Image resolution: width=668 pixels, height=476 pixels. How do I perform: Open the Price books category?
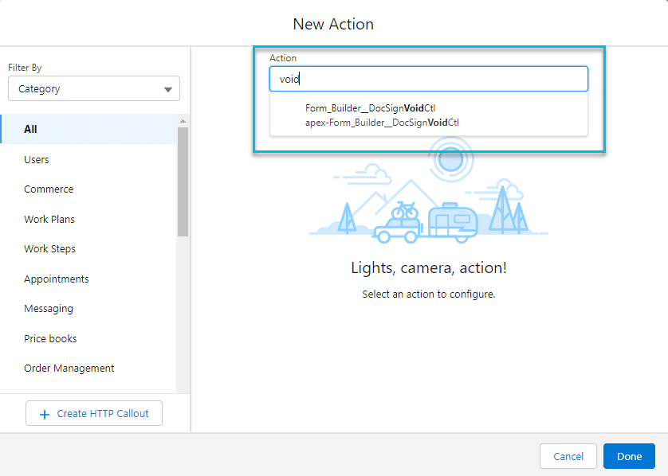50,338
